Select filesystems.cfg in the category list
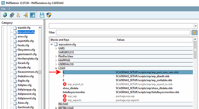 pos(26,50)
